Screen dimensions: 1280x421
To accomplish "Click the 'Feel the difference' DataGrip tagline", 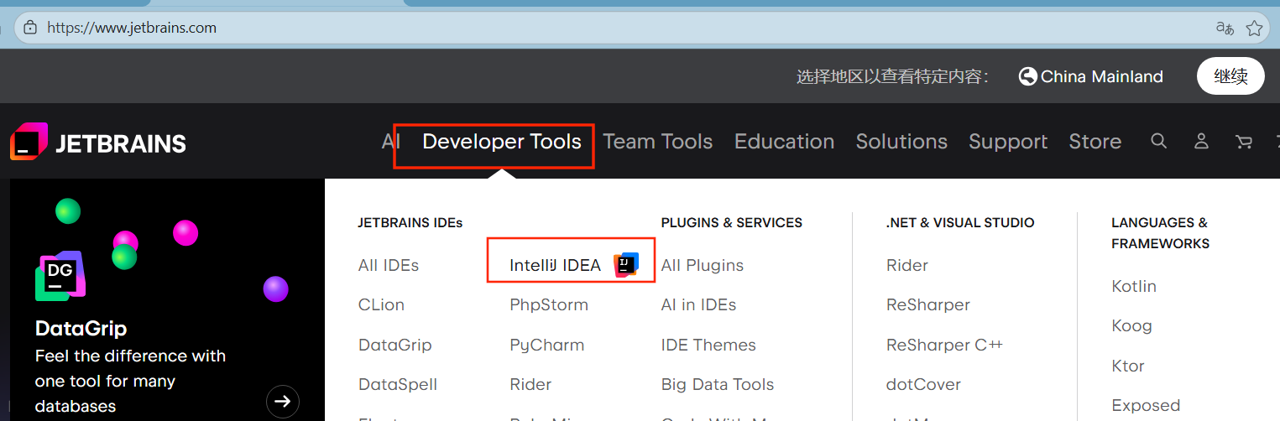I will tap(130, 381).
